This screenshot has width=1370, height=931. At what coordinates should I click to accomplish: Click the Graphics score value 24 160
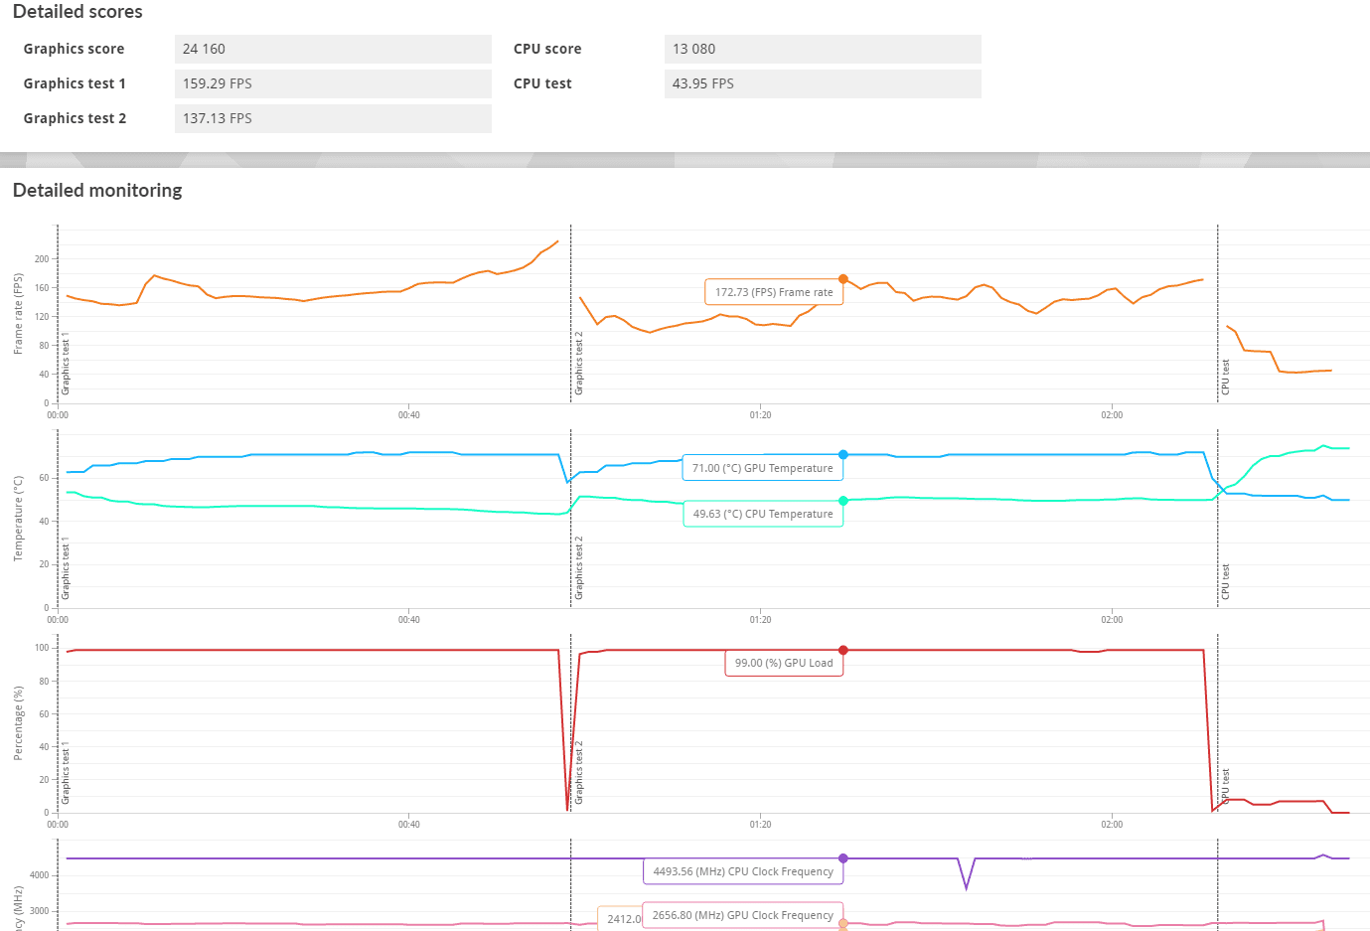333,49
